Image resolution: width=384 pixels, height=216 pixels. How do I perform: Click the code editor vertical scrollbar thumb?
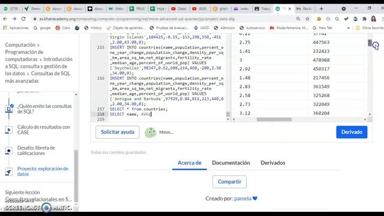click(x=228, y=114)
